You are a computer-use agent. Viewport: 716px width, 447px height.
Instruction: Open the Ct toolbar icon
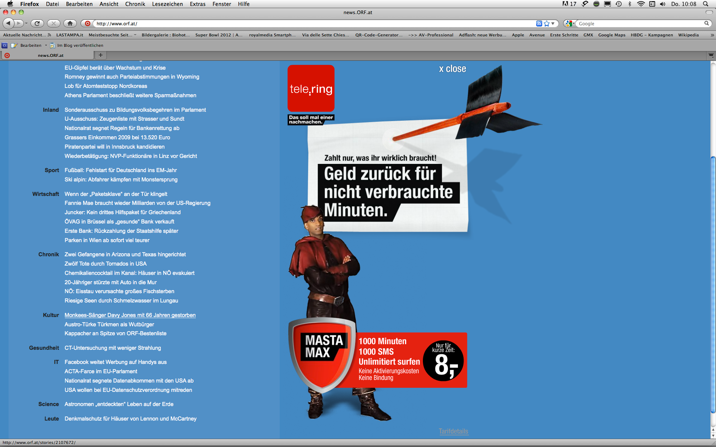point(5,45)
